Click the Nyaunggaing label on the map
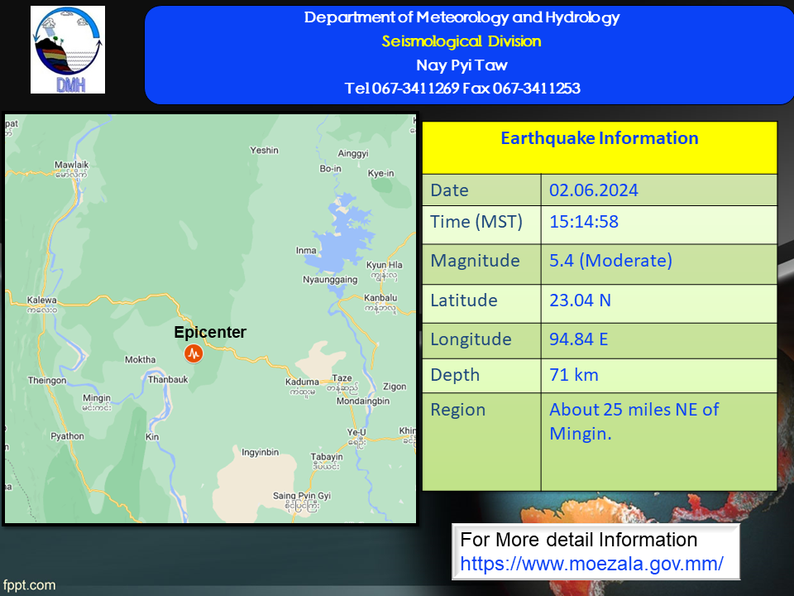This screenshot has height=596, width=794. click(x=330, y=280)
